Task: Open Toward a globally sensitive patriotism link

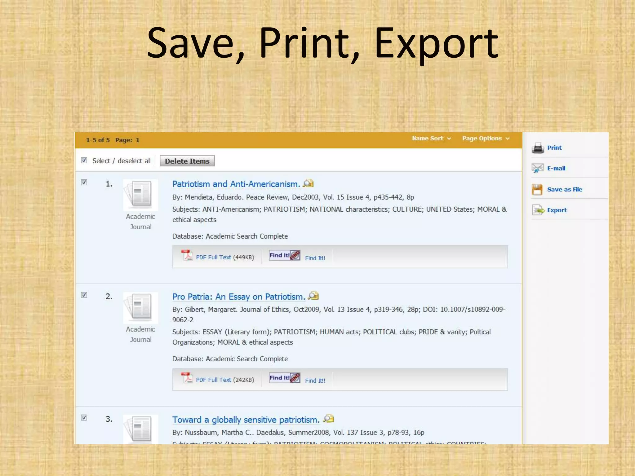Action: pos(246,420)
